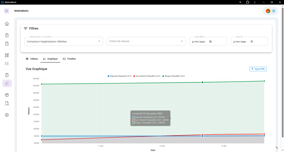284x152 pixels.
Task: Open the document search sidebar icon
Action: pyautogui.click(x=7, y=103)
